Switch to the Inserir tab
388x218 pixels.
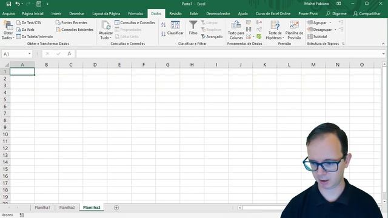[x=56, y=13]
